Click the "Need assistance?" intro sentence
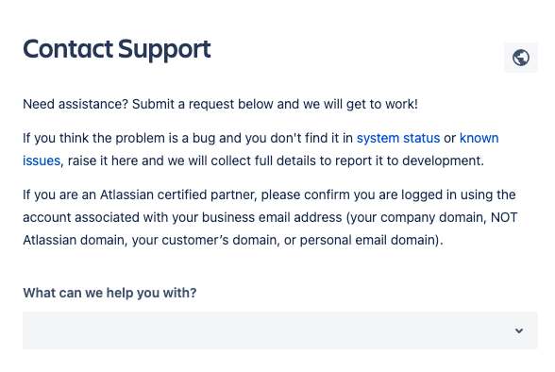The image size is (555, 372). (x=220, y=105)
